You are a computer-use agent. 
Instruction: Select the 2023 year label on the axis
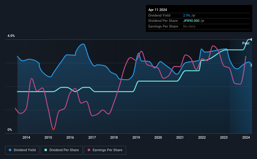tap(224, 137)
